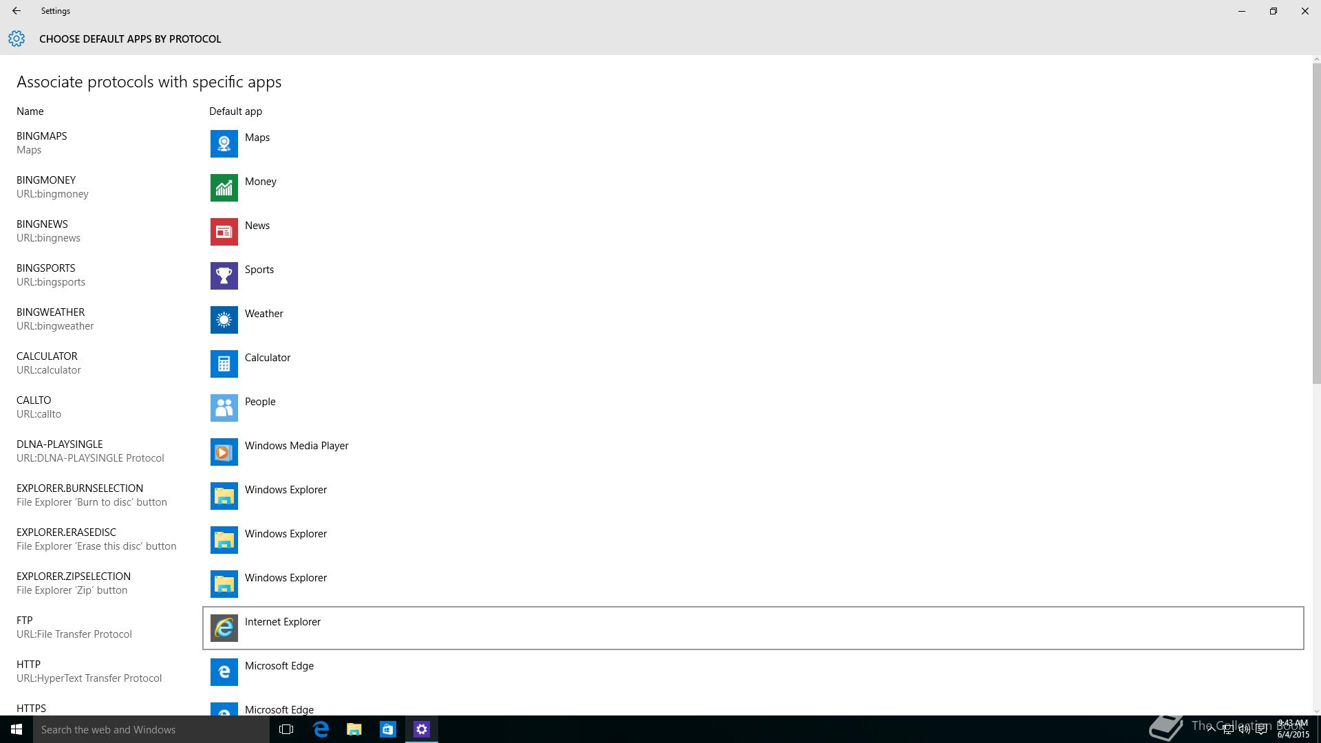Click the CALLTO protocol name
The width and height of the screenshot is (1321, 743).
tap(34, 400)
